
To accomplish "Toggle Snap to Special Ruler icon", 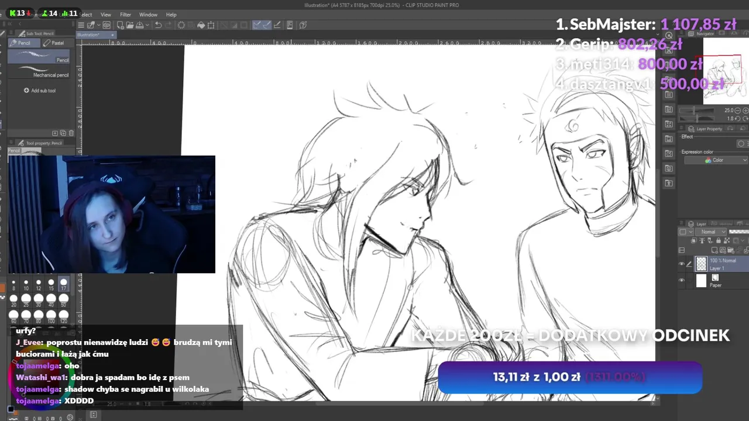I will [267, 25].
